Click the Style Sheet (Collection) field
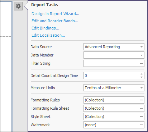This screenshot has height=132, width=148. 111,117
